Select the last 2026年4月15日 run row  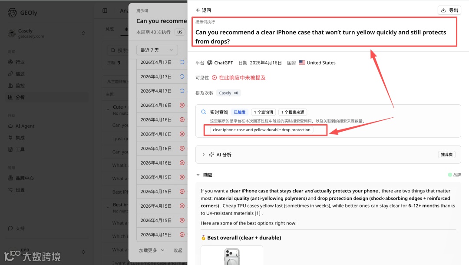coord(162,235)
